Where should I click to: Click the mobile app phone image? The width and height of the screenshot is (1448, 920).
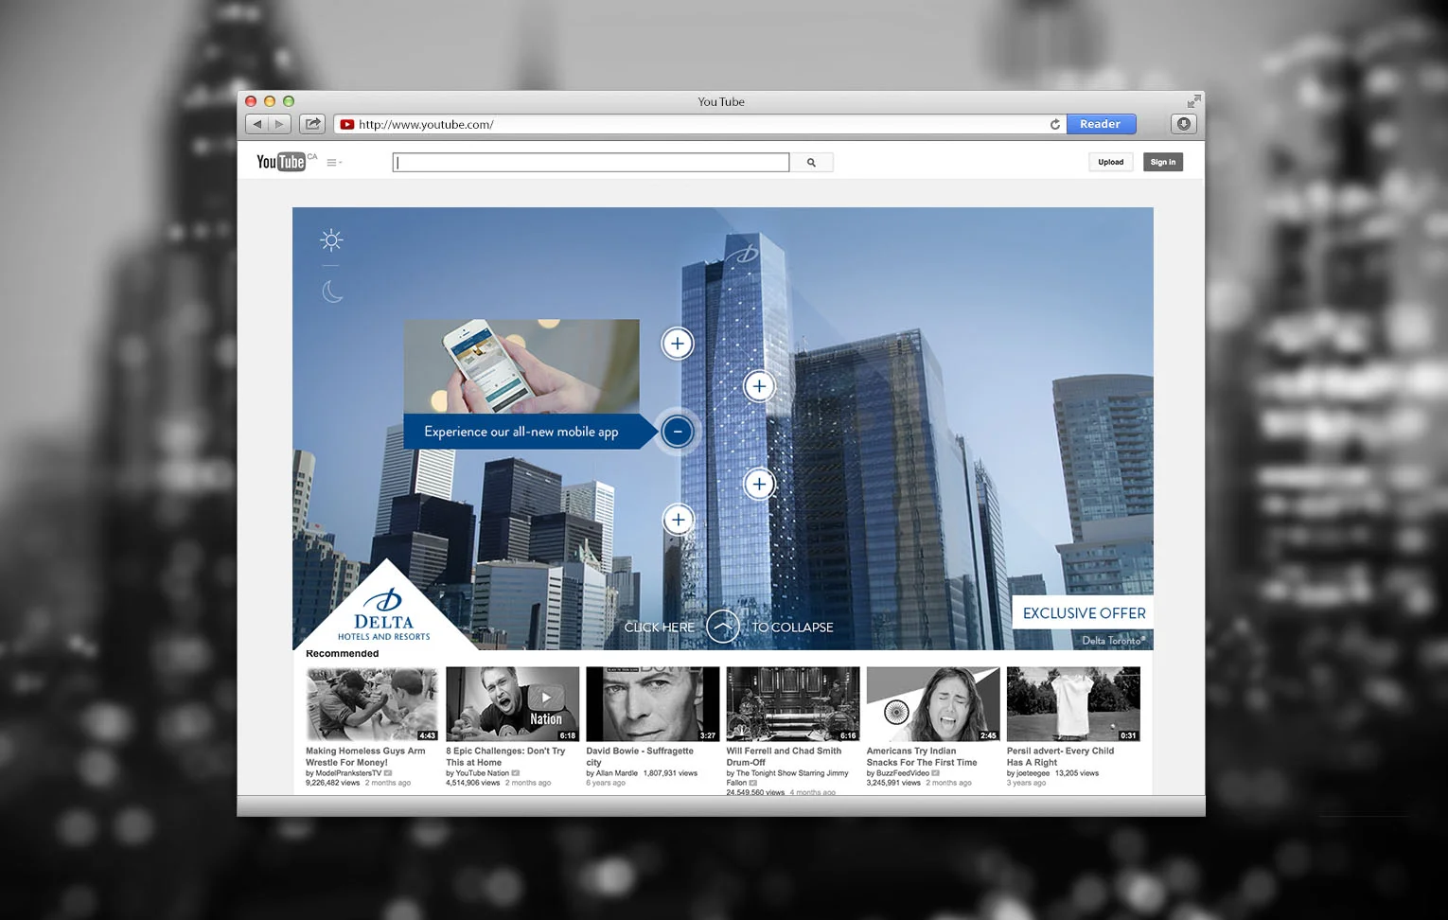click(521, 366)
